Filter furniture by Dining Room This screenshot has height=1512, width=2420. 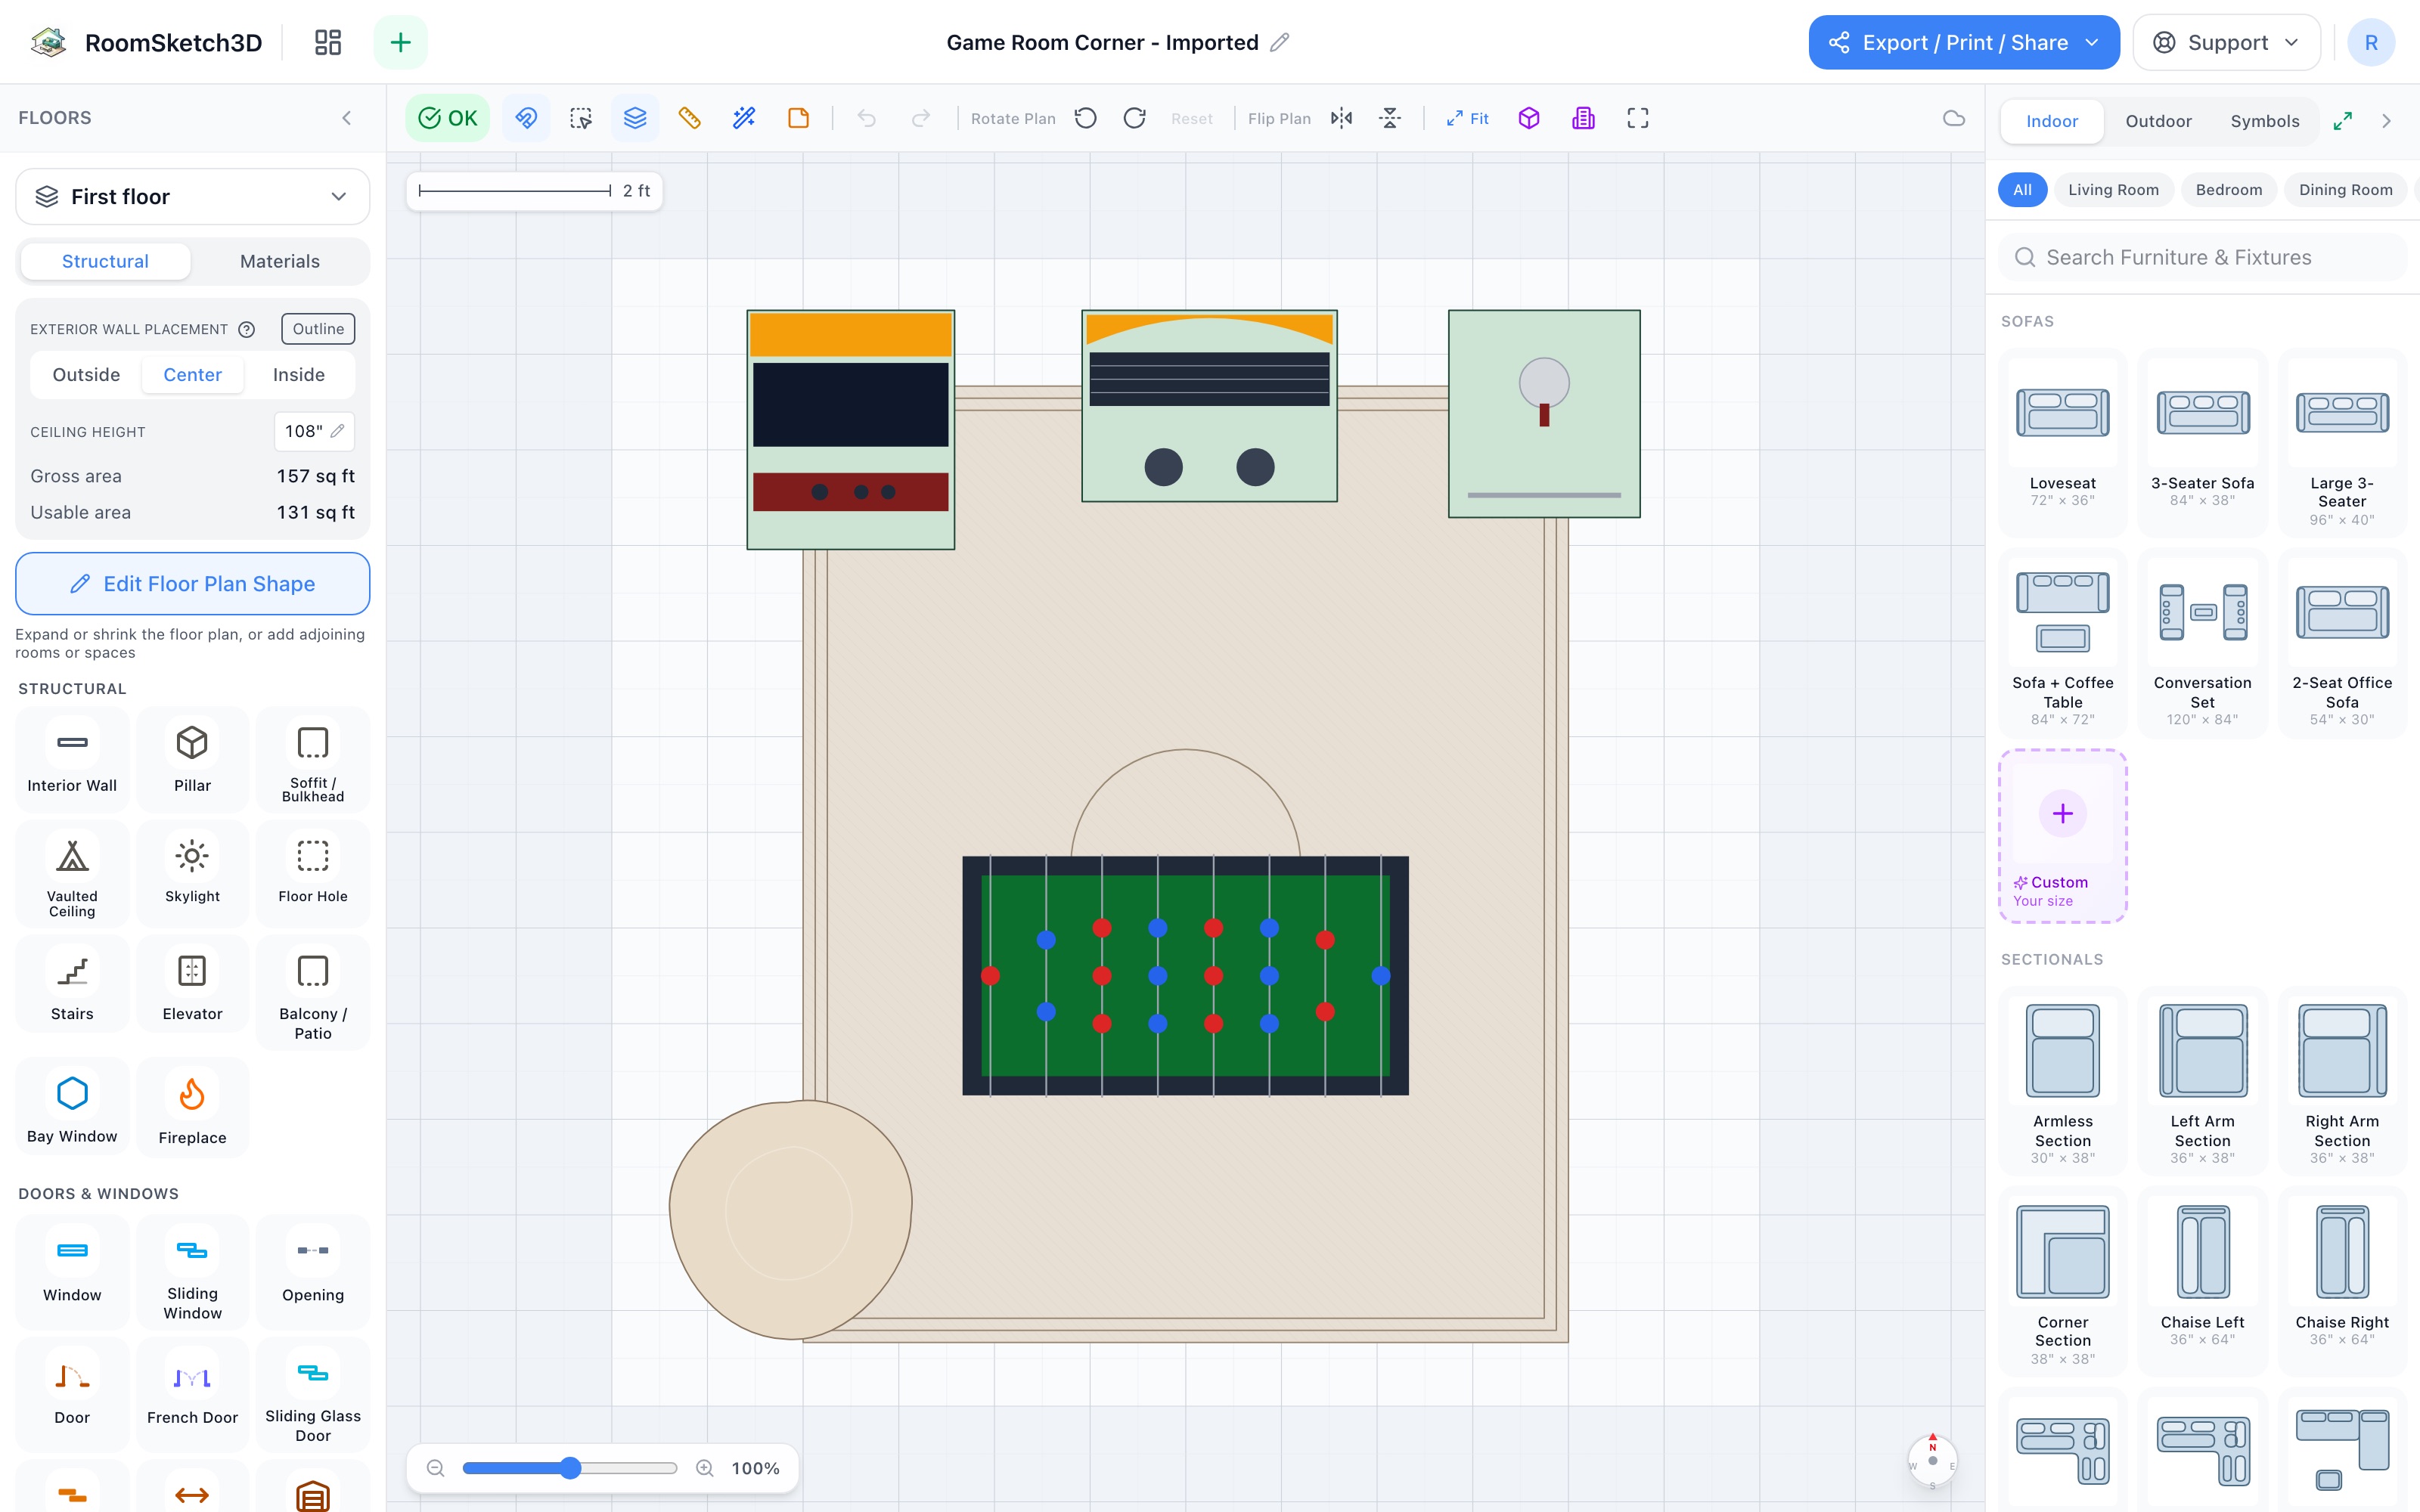(2346, 190)
